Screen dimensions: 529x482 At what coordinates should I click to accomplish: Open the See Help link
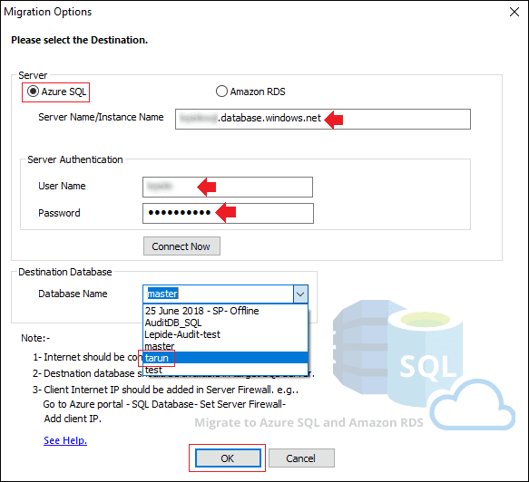tap(65, 440)
